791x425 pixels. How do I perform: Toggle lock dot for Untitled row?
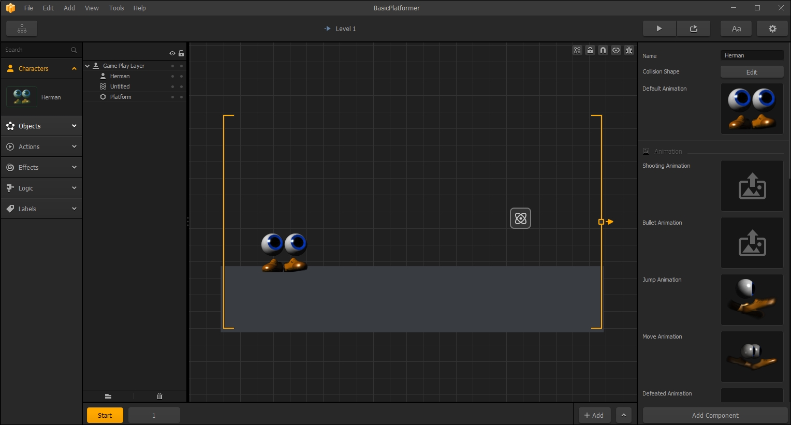point(181,86)
